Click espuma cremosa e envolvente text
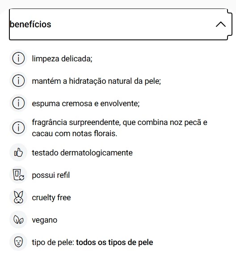236x258 pixels. tap(86, 103)
